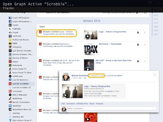Click M94.5 Webradio icon
Screen dimensions: 163x122
pyautogui.click(x=10, y=95)
